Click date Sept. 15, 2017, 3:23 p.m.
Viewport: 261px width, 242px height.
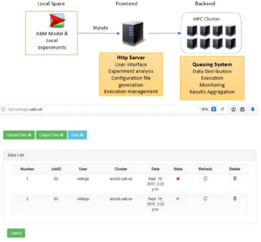pos(155,204)
